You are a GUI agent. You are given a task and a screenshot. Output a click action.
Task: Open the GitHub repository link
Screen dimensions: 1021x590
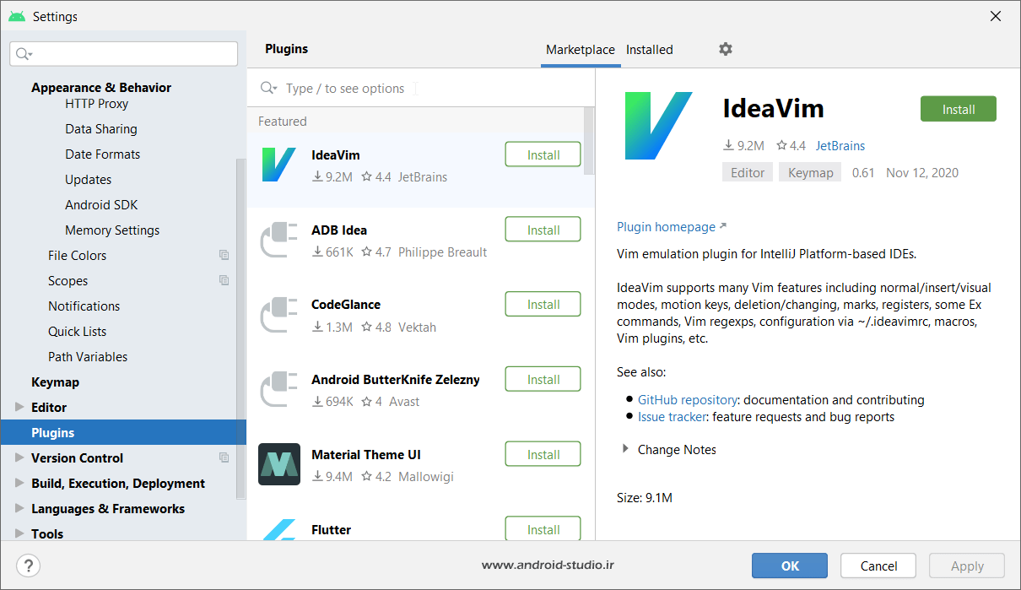pyautogui.click(x=688, y=400)
